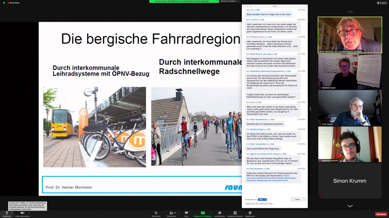
Task: Unmute microphone via Audio ein icon
Action: click(6, 213)
